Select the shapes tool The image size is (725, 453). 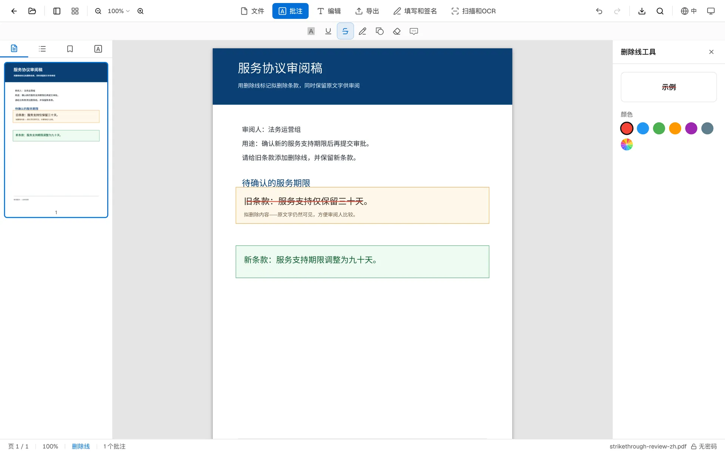(379, 31)
